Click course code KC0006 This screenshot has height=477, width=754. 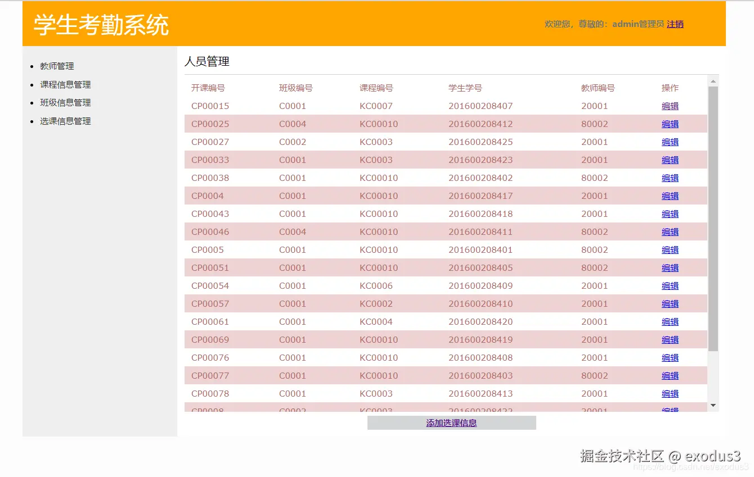pyautogui.click(x=376, y=286)
